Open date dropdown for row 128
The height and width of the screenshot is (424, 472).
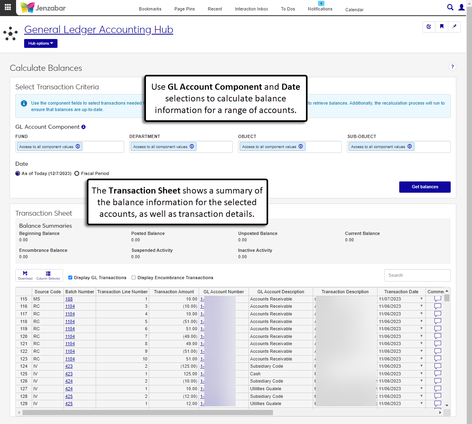pos(421,396)
